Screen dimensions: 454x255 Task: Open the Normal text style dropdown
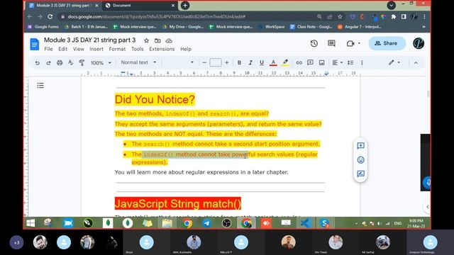[x=138, y=62]
